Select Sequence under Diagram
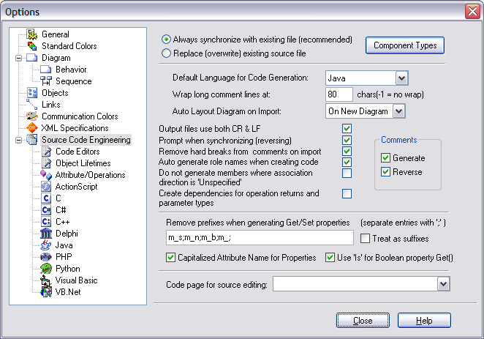 coord(73,81)
